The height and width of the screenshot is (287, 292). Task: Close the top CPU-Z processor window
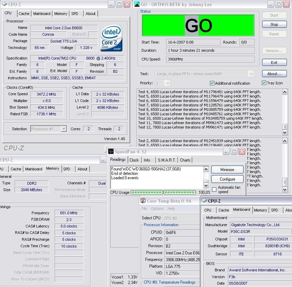point(127,4)
